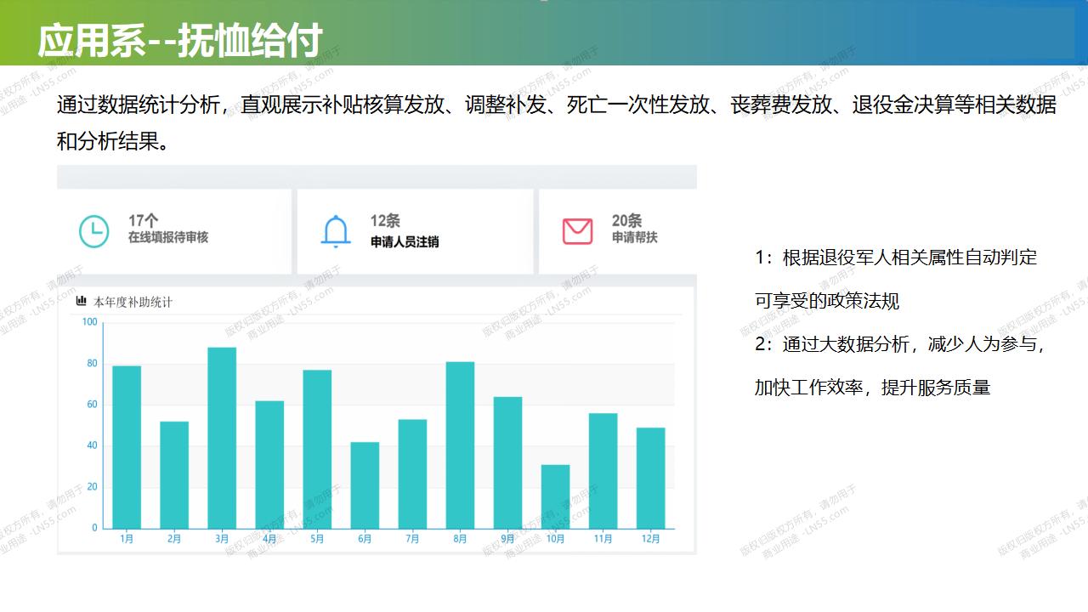The image size is (1088, 612).
Task: Click the slide title 应用系--抚恤给付
Action: pyautogui.click(x=180, y=41)
